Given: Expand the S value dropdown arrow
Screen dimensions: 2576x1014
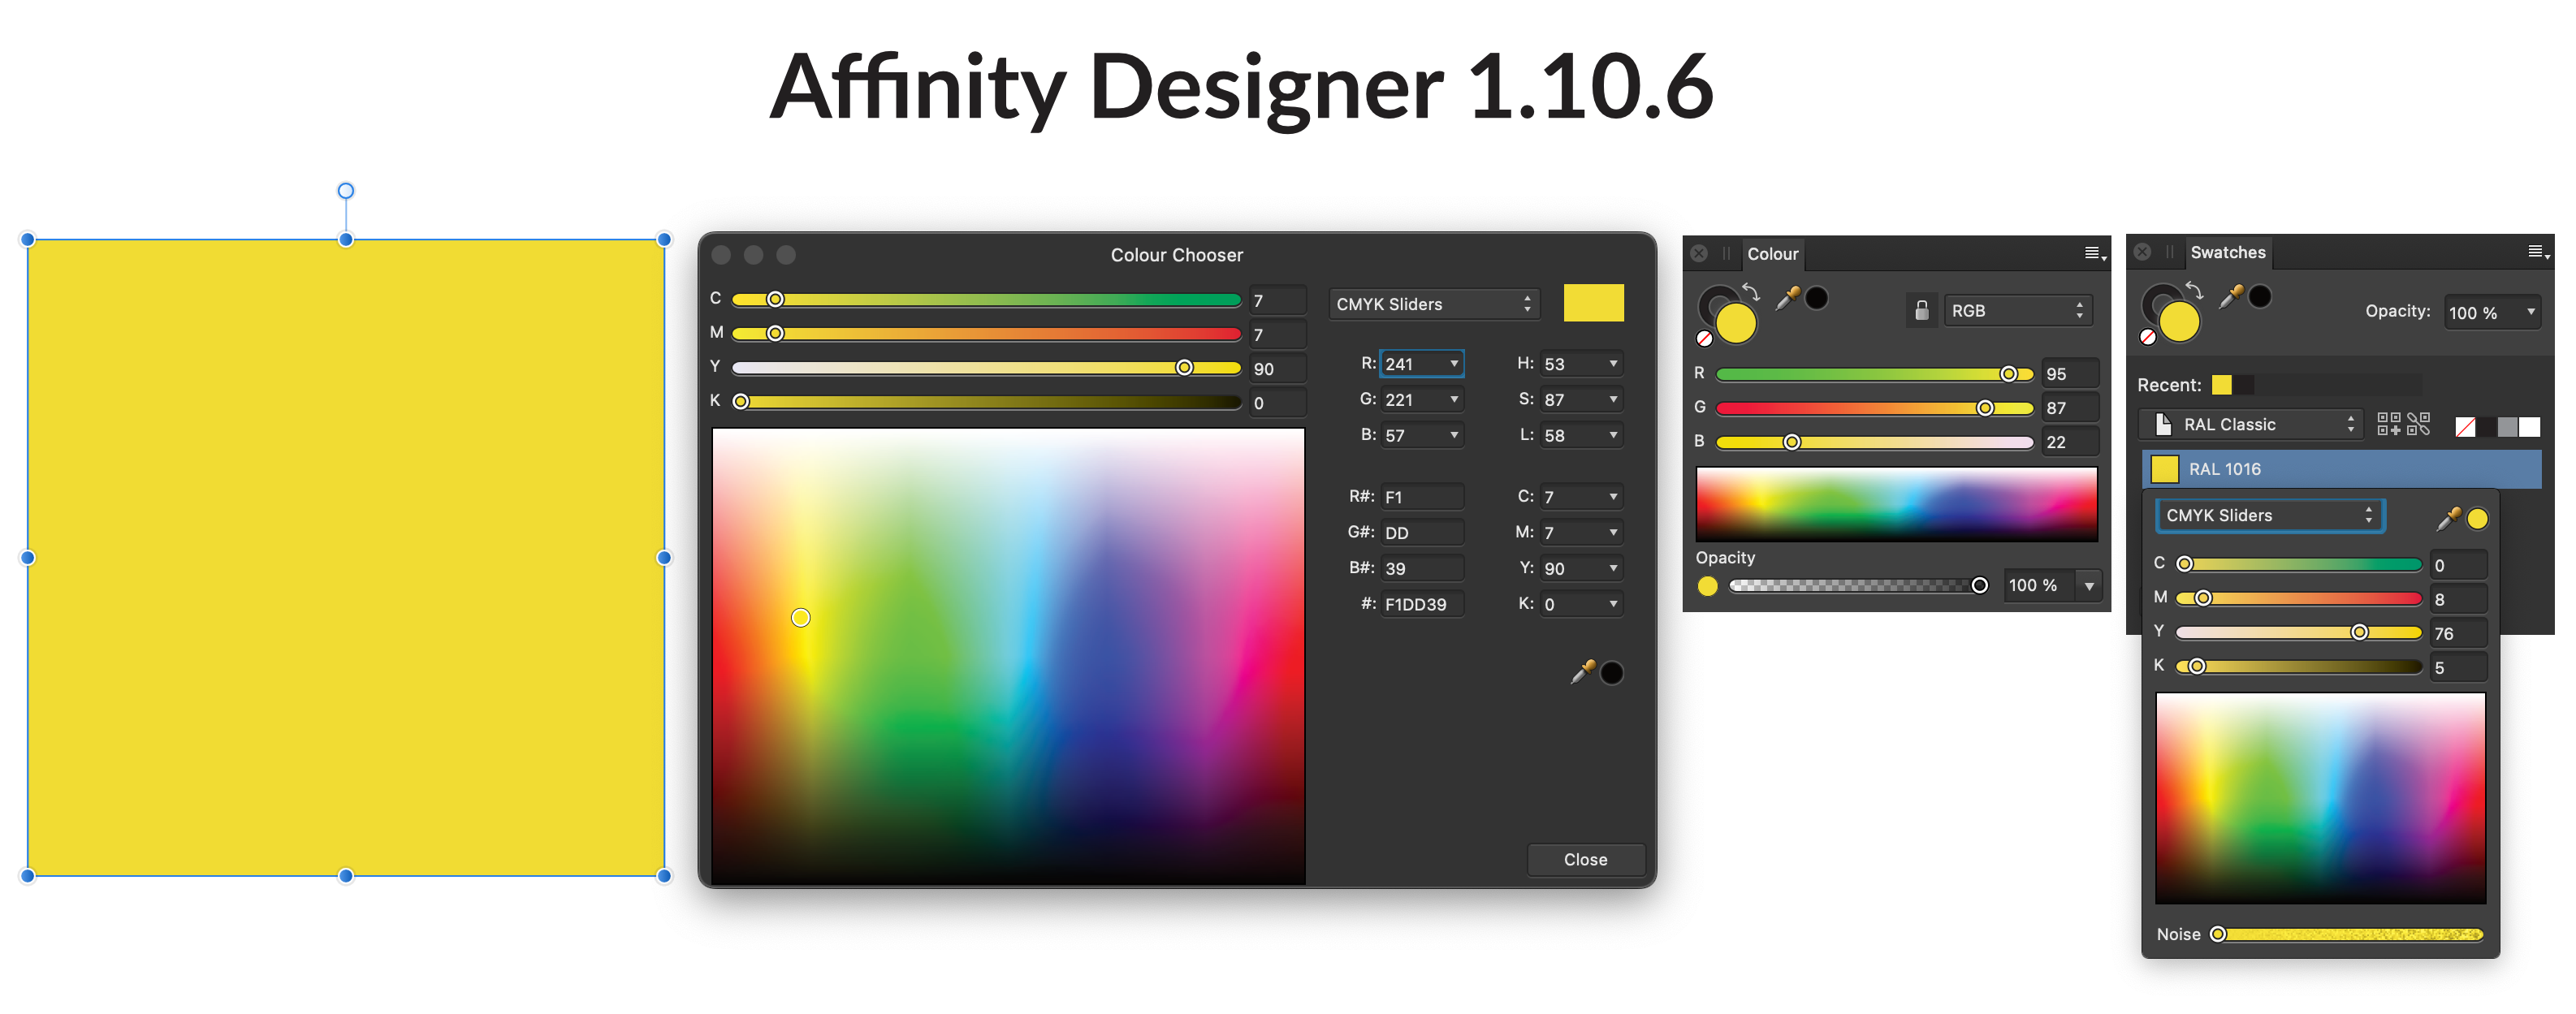Looking at the screenshot, I should [x=1613, y=400].
